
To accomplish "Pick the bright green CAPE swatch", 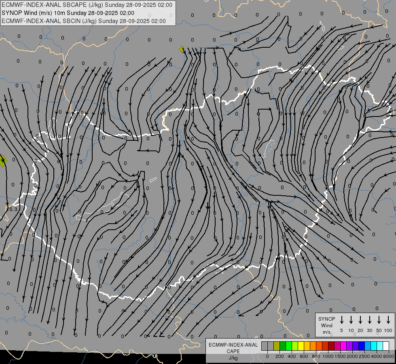I will (289, 346).
